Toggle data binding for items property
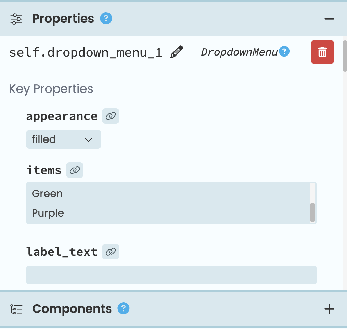Viewport: 347px width, 329px height. [75, 170]
